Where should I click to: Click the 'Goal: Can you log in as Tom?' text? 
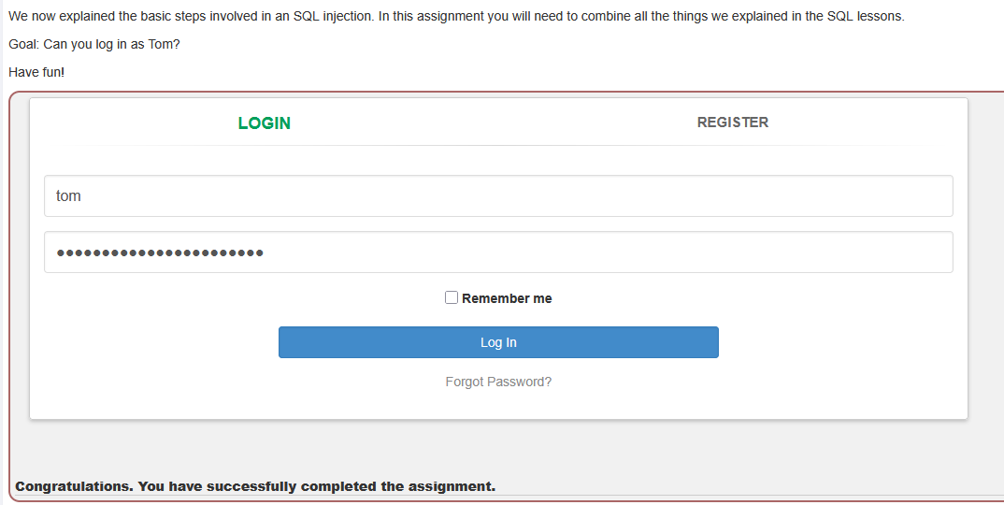[93, 44]
